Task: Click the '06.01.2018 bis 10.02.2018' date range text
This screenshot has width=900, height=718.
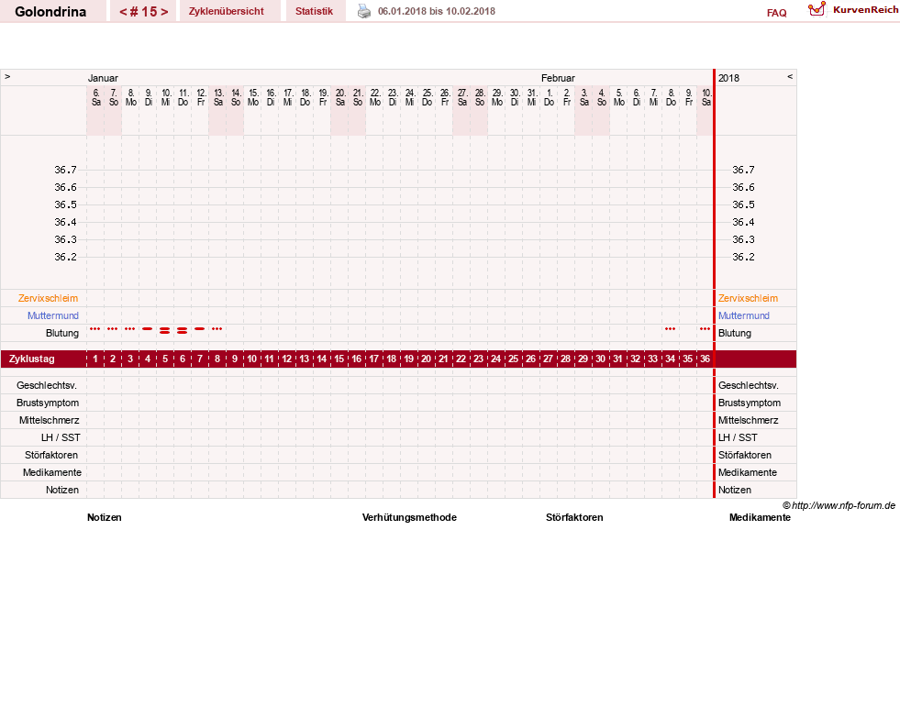Action: pos(436,11)
